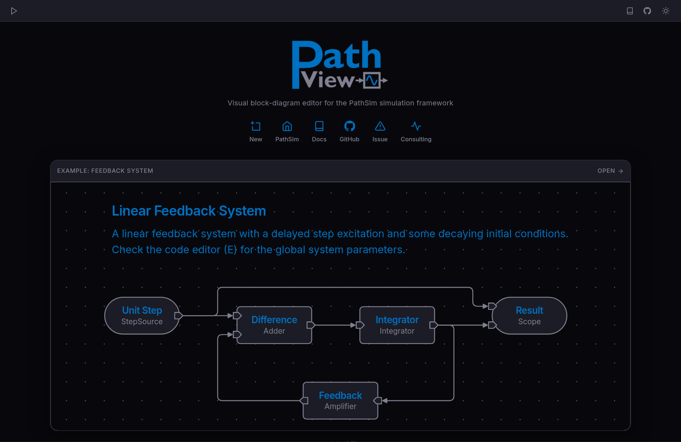The width and height of the screenshot is (681, 442).
Task: Click the Linear Feedback System title
Action: click(x=189, y=211)
